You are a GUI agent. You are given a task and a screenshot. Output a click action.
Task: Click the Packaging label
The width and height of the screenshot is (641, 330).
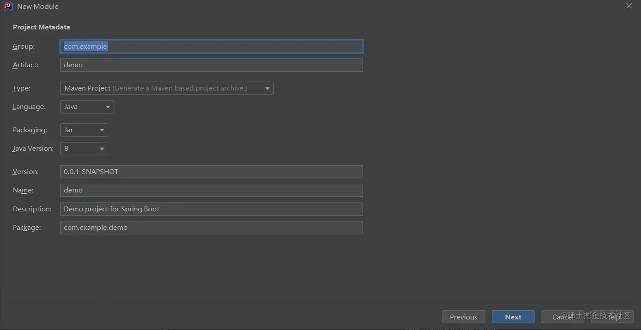(x=29, y=130)
